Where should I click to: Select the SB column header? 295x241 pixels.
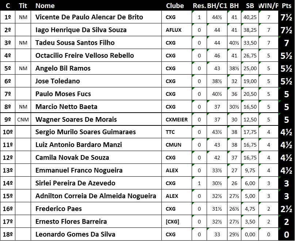pyautogui.click(x=250, y=5)
